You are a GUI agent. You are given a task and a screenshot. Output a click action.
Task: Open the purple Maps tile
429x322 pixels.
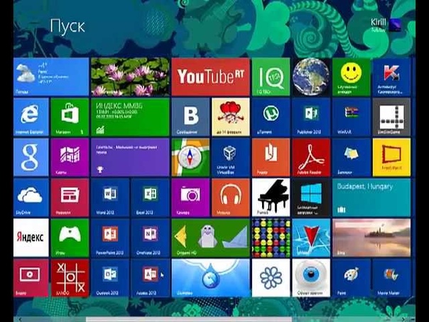click(70, 157)
